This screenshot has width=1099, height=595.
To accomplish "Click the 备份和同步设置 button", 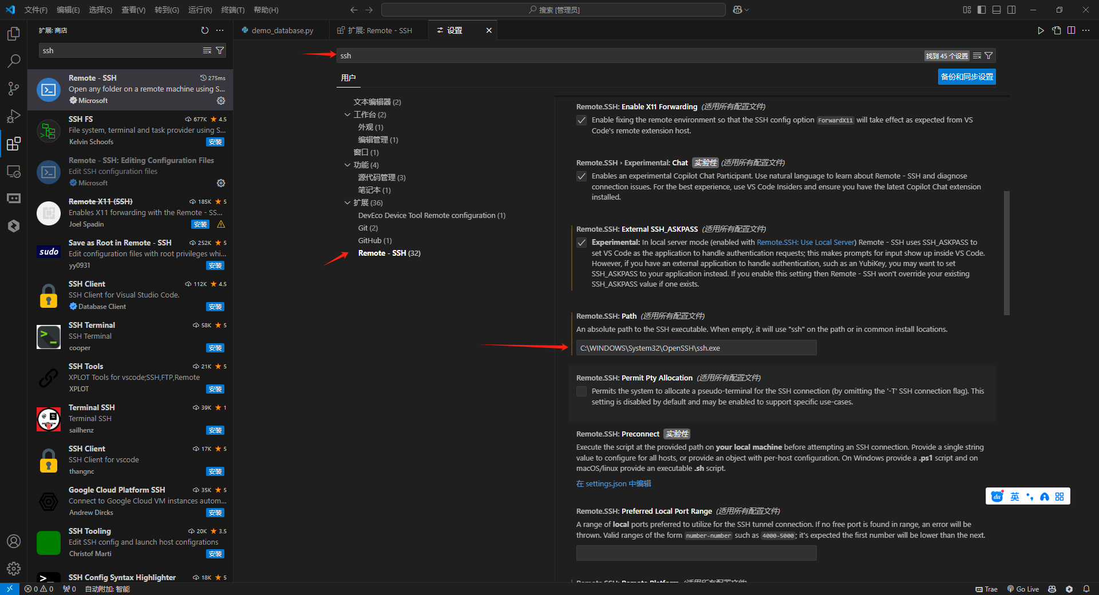I will point(966,76).
